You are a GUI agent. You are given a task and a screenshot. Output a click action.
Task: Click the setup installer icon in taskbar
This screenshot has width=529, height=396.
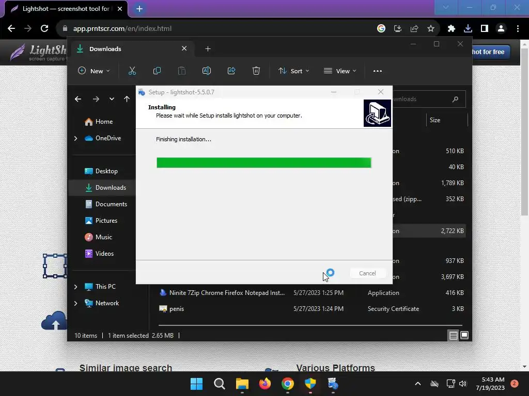tap(333, 384)
